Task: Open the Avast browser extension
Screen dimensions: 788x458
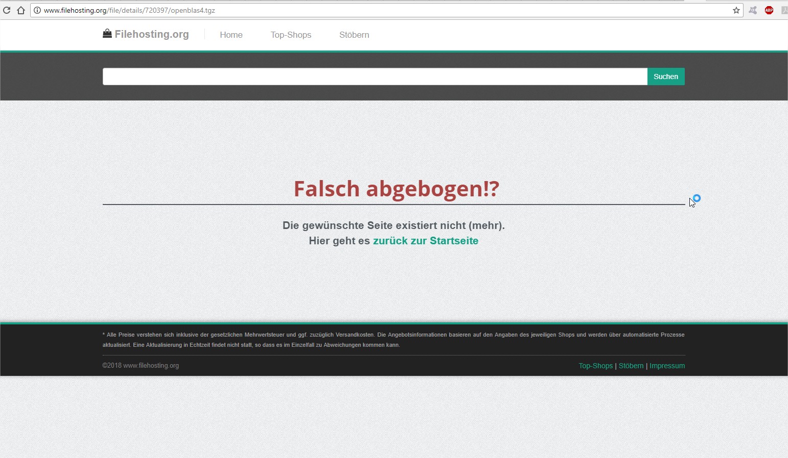Action: click(x=753, y=10)
